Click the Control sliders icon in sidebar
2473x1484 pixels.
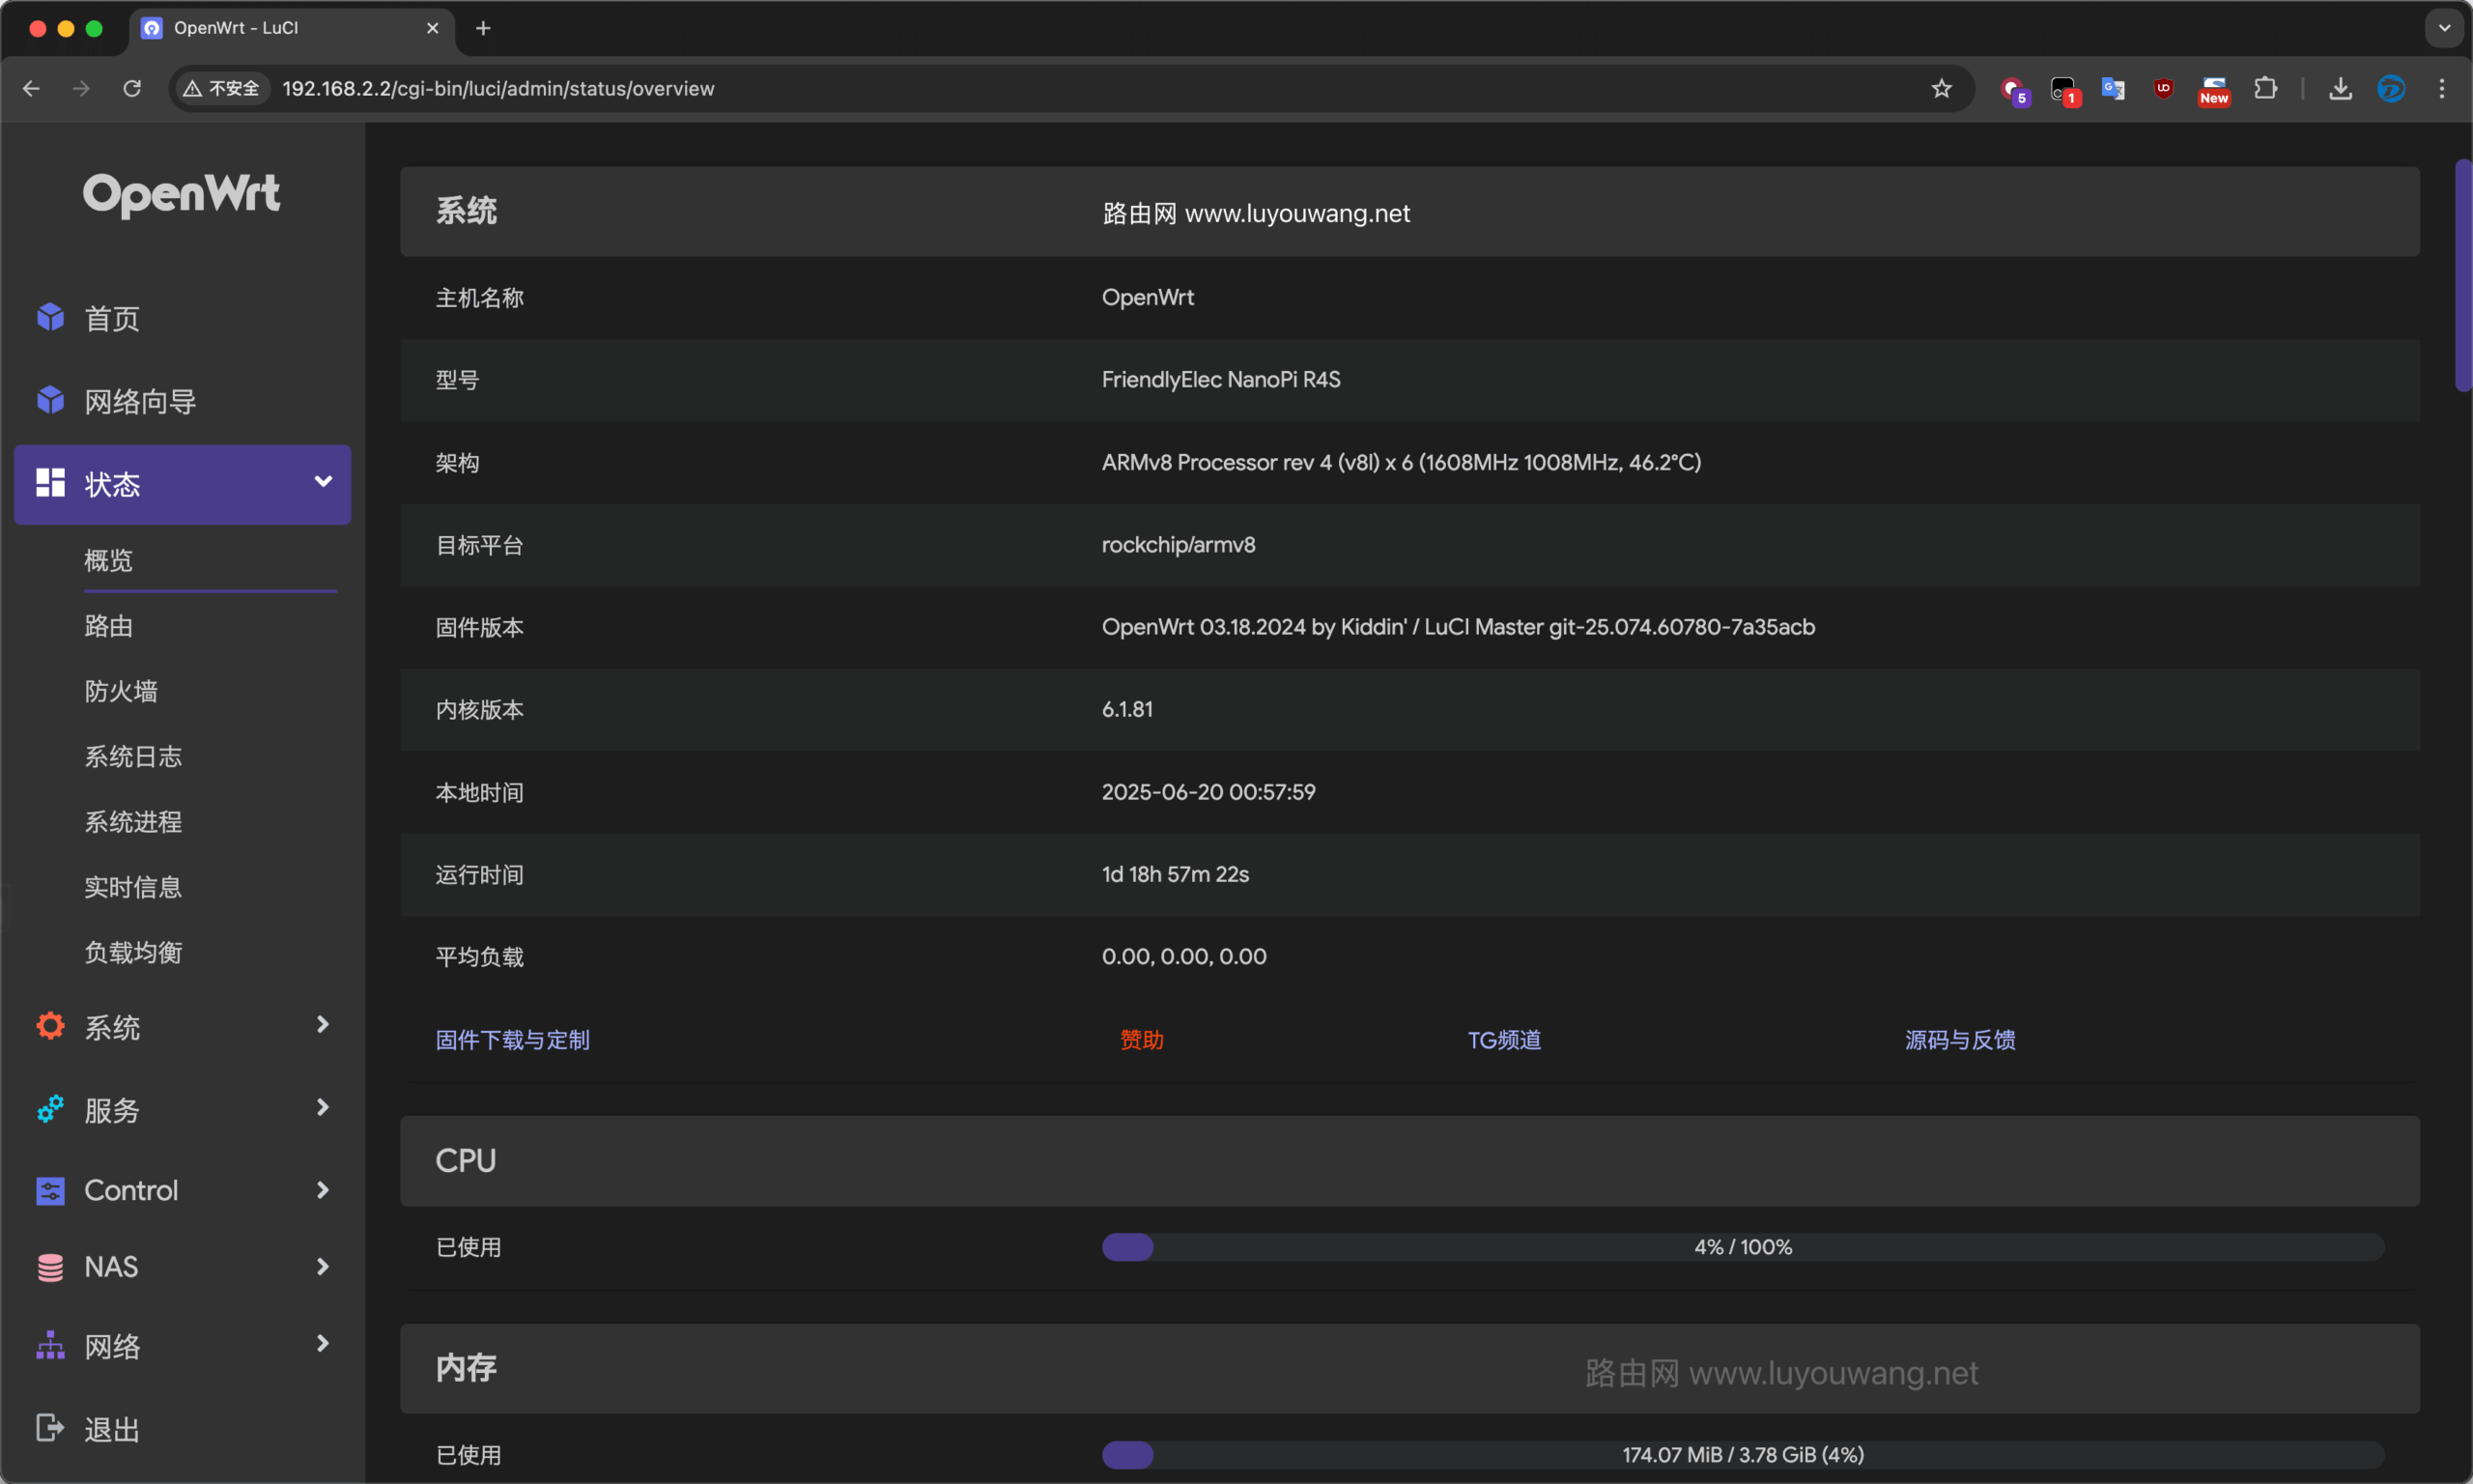coord(50,1190)
